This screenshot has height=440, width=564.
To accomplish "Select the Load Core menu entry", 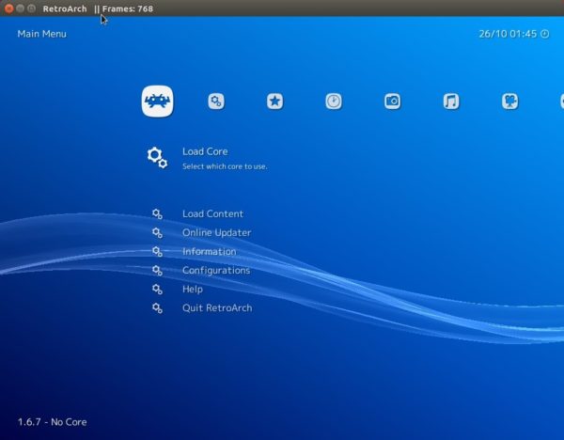I will pyautogui.click(x=205, y=151).
